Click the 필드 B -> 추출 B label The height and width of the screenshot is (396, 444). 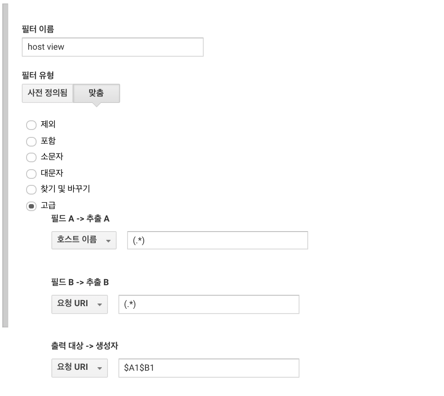[x=80, y=282]
